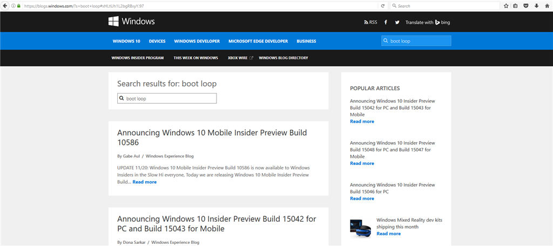This screenshot has height=246, width=553.
Task: Open the bookmarks list icon
Action: coord(515,6)
